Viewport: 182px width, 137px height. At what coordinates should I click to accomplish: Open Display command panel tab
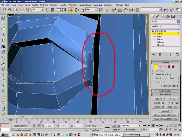point(173,16)
